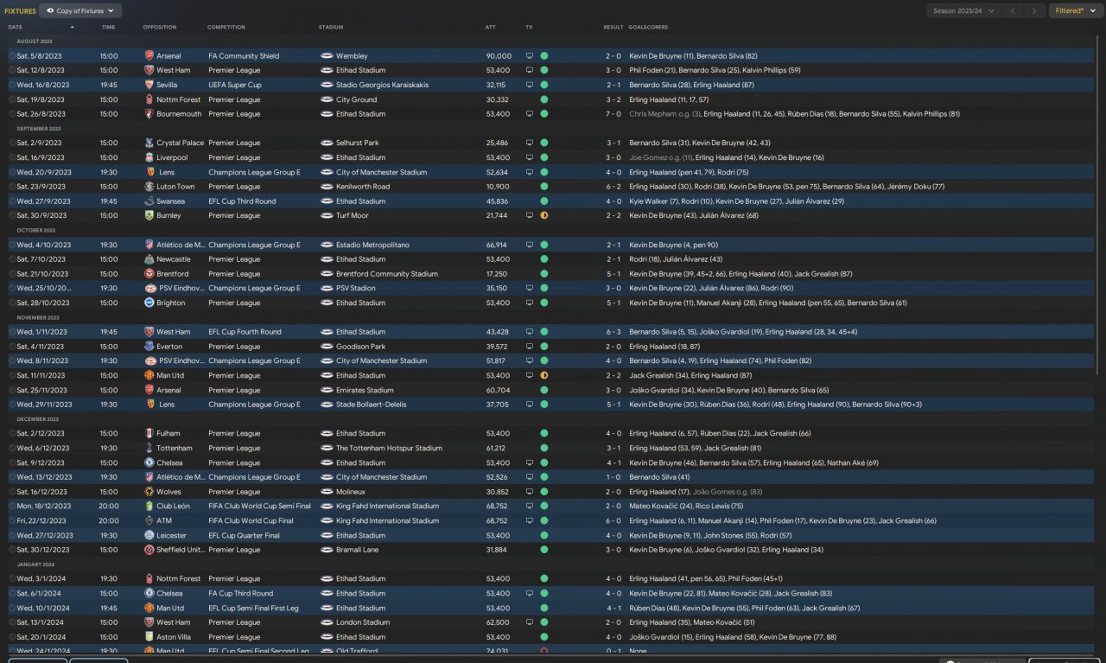Click the Leicester club badge
The height and width of the screenshot is (663, 1106).
(149, 535)
